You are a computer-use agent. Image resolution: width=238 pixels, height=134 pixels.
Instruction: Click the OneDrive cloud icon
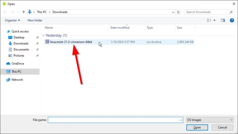(x=8, y=64)
